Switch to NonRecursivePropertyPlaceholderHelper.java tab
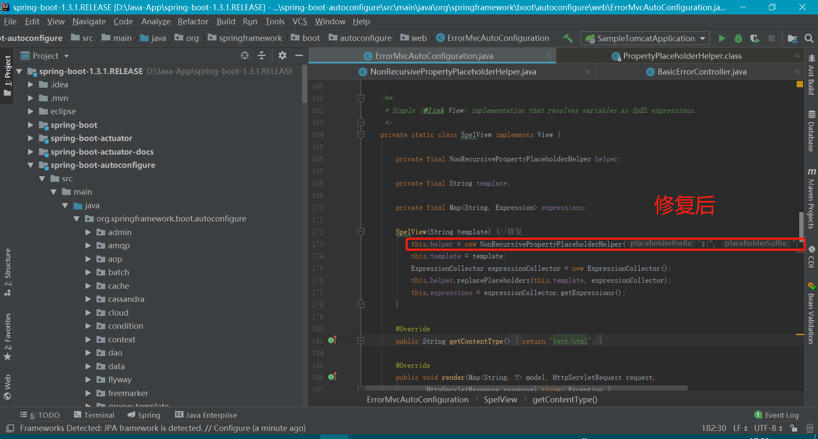This screenshot has width=818, height=439. click(x=453, y=72)
